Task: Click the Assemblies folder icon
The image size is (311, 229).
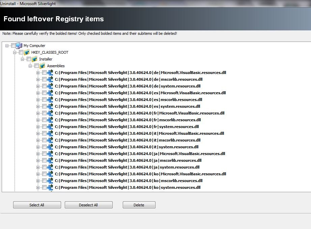Action: click(x=42, y=66)
